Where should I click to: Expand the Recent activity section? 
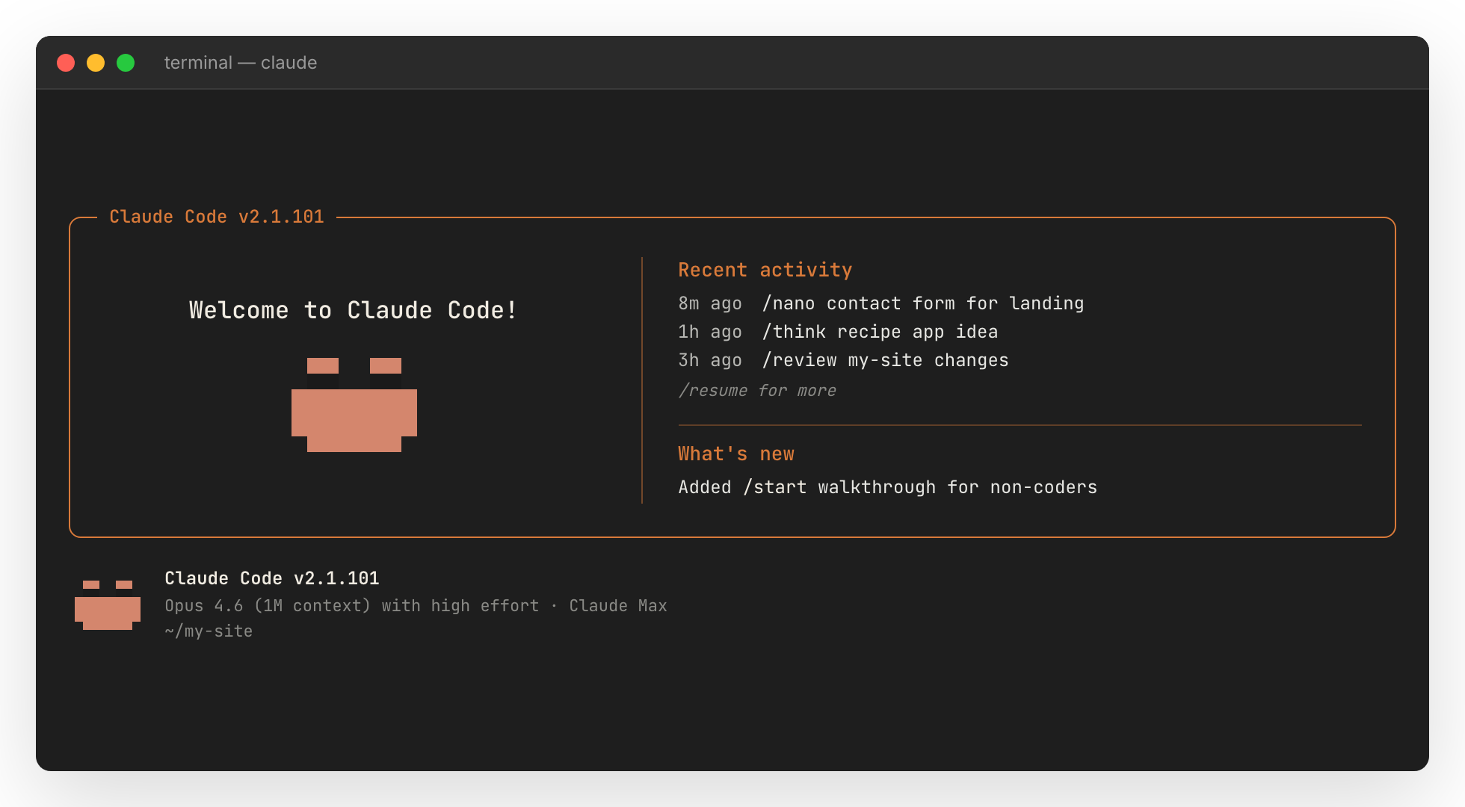(765, 270)
